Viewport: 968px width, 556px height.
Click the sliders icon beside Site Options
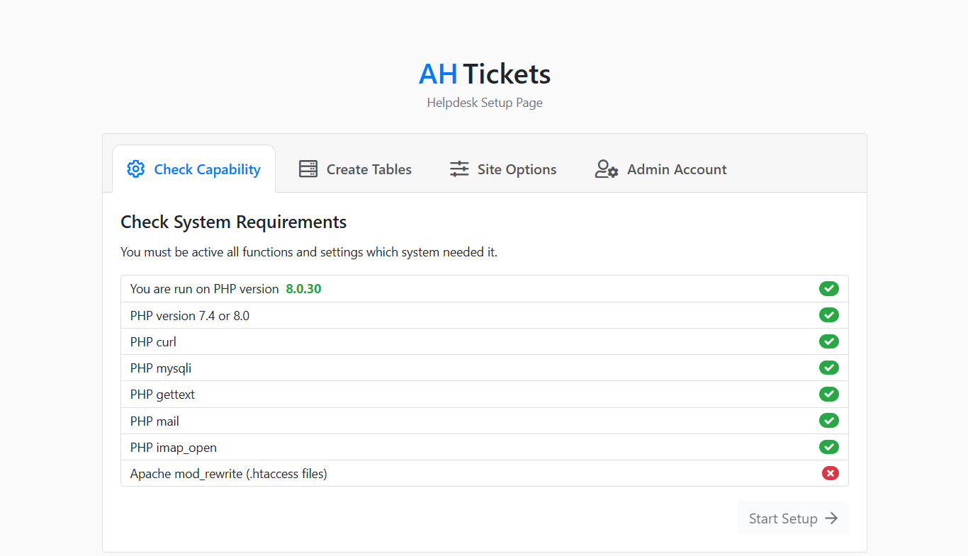[459, 169]
